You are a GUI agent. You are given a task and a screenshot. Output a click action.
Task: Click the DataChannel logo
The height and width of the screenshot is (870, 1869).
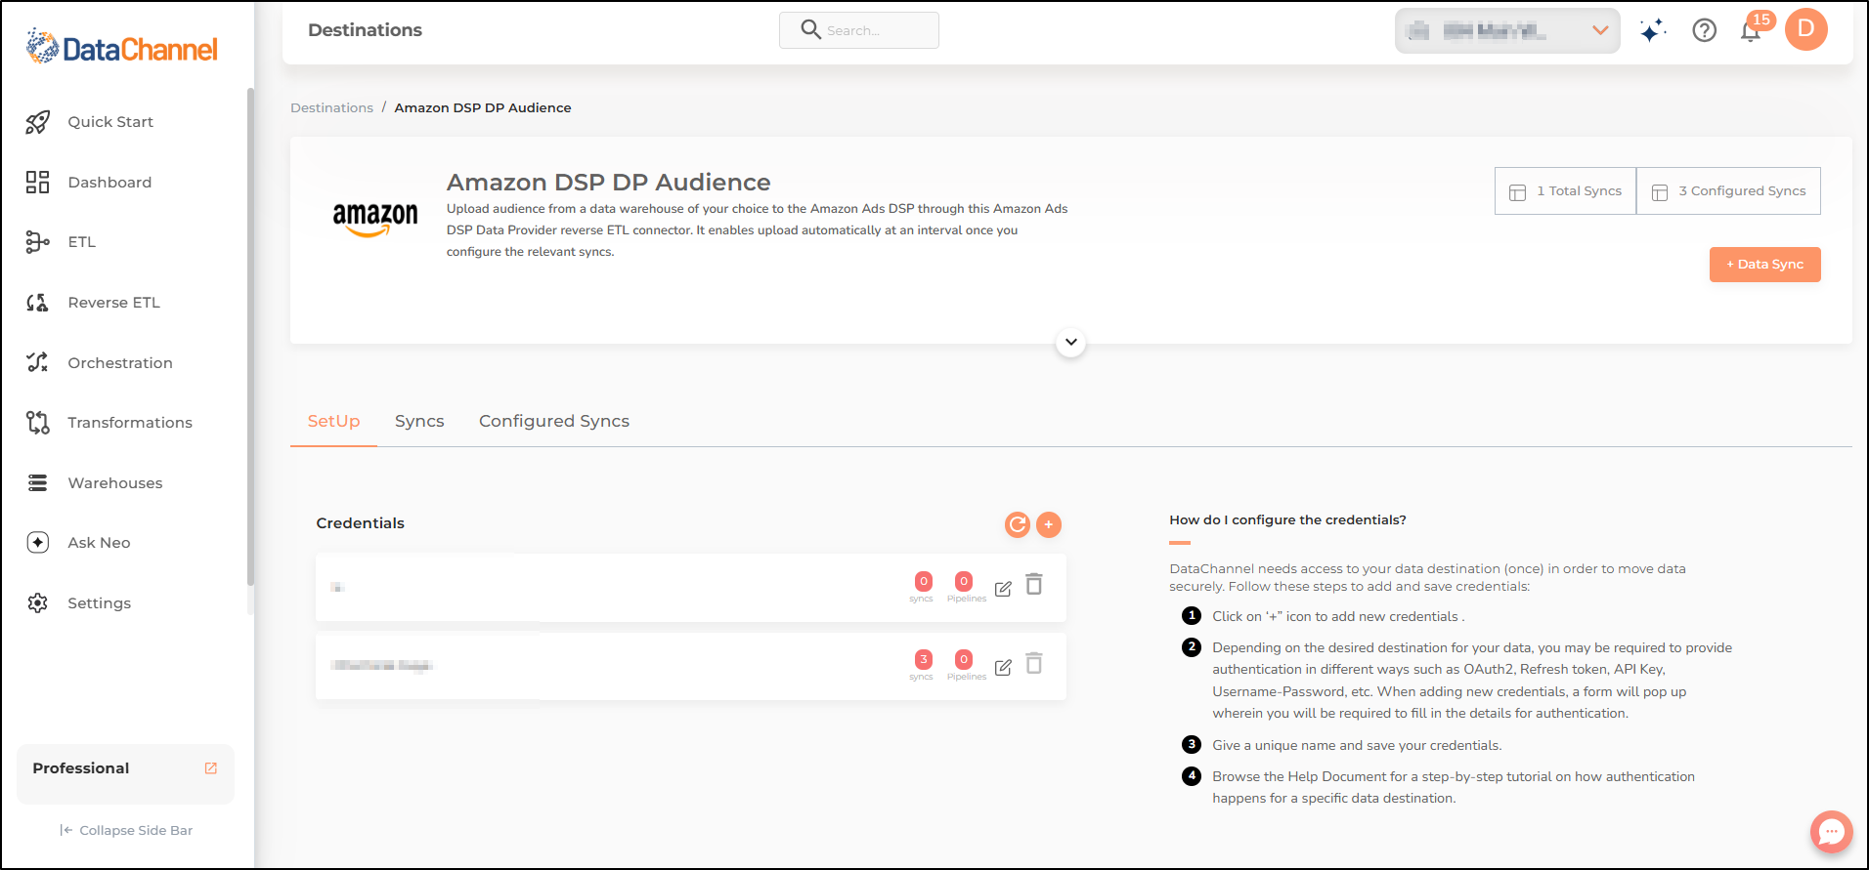click(121, 47)
